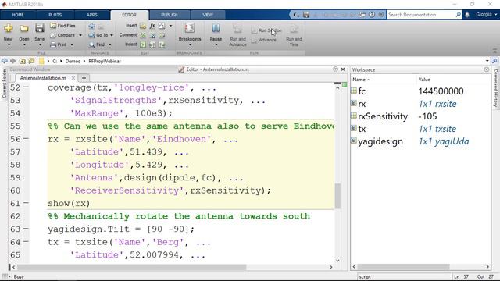
Task: Click the Breakpoints icon
Action: coord(189,28)
